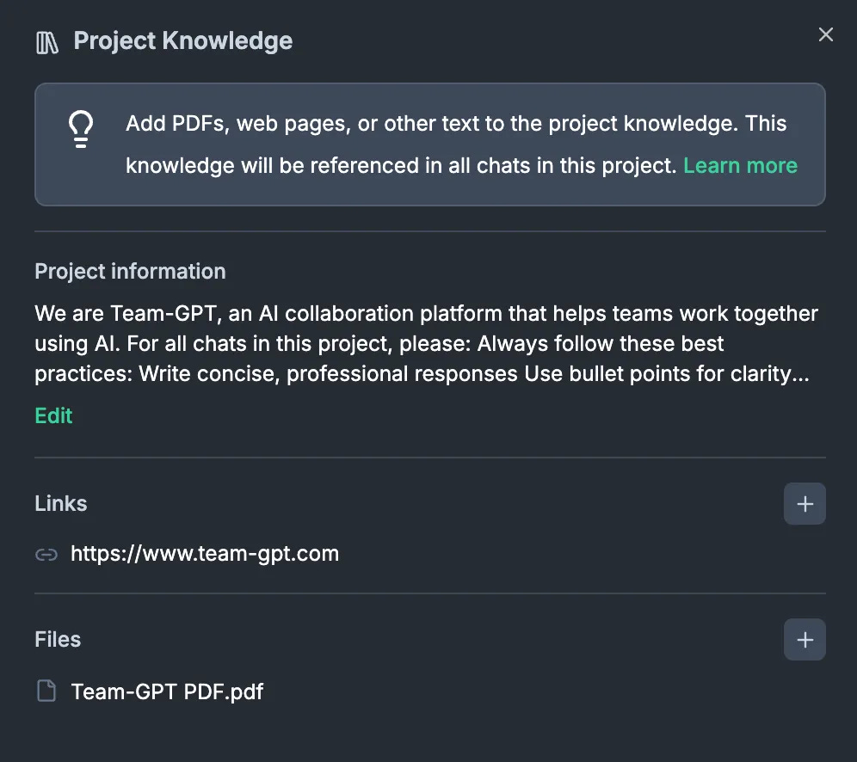Click the Project Knowledge heading
Image resolution: width=857 pixels, height=762 pixels.
click(x=183, y=41)
